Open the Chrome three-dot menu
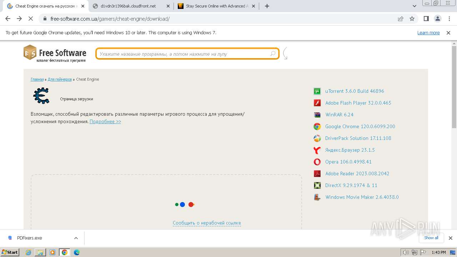457x257 pixels. click(x=449, y=19)
